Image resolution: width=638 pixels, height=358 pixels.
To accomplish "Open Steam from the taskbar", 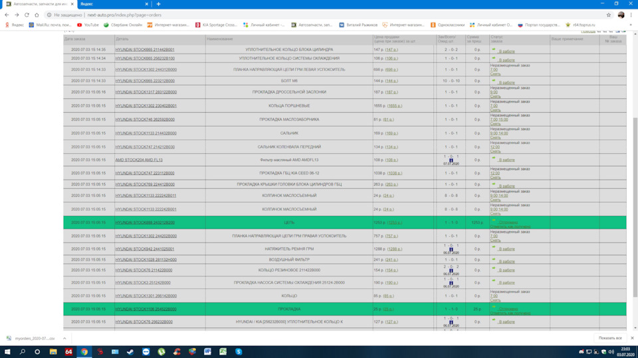I will [131, 351].
